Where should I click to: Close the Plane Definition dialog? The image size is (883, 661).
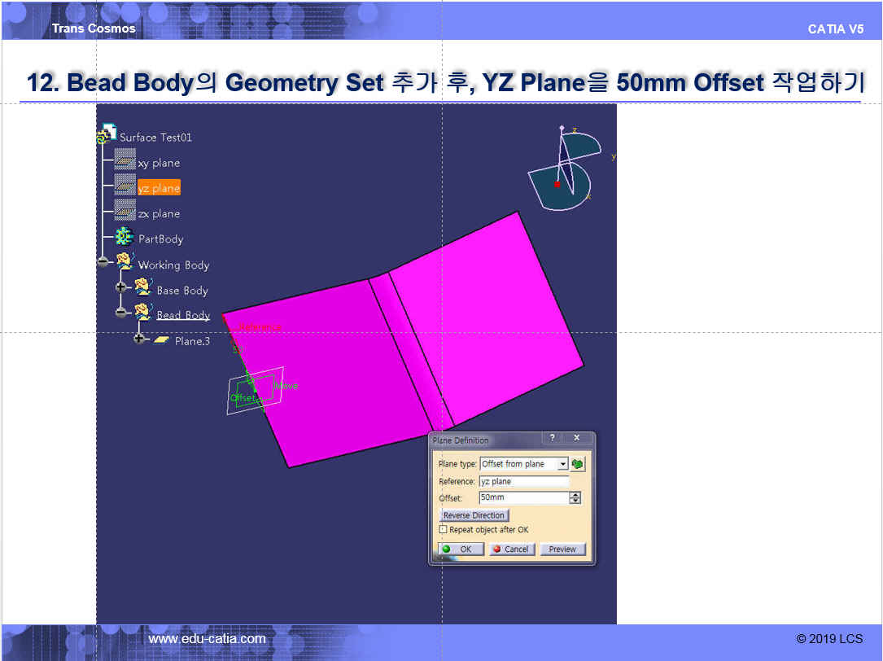577,438
